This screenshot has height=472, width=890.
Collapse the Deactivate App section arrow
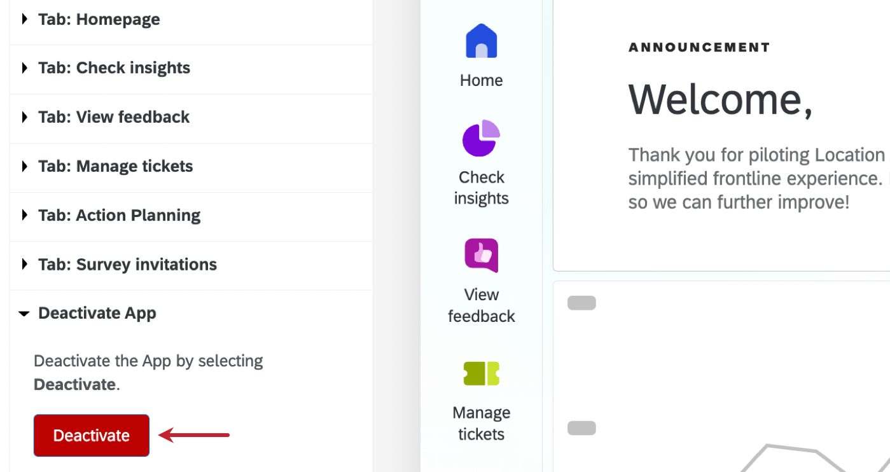(x=24, y=314)
